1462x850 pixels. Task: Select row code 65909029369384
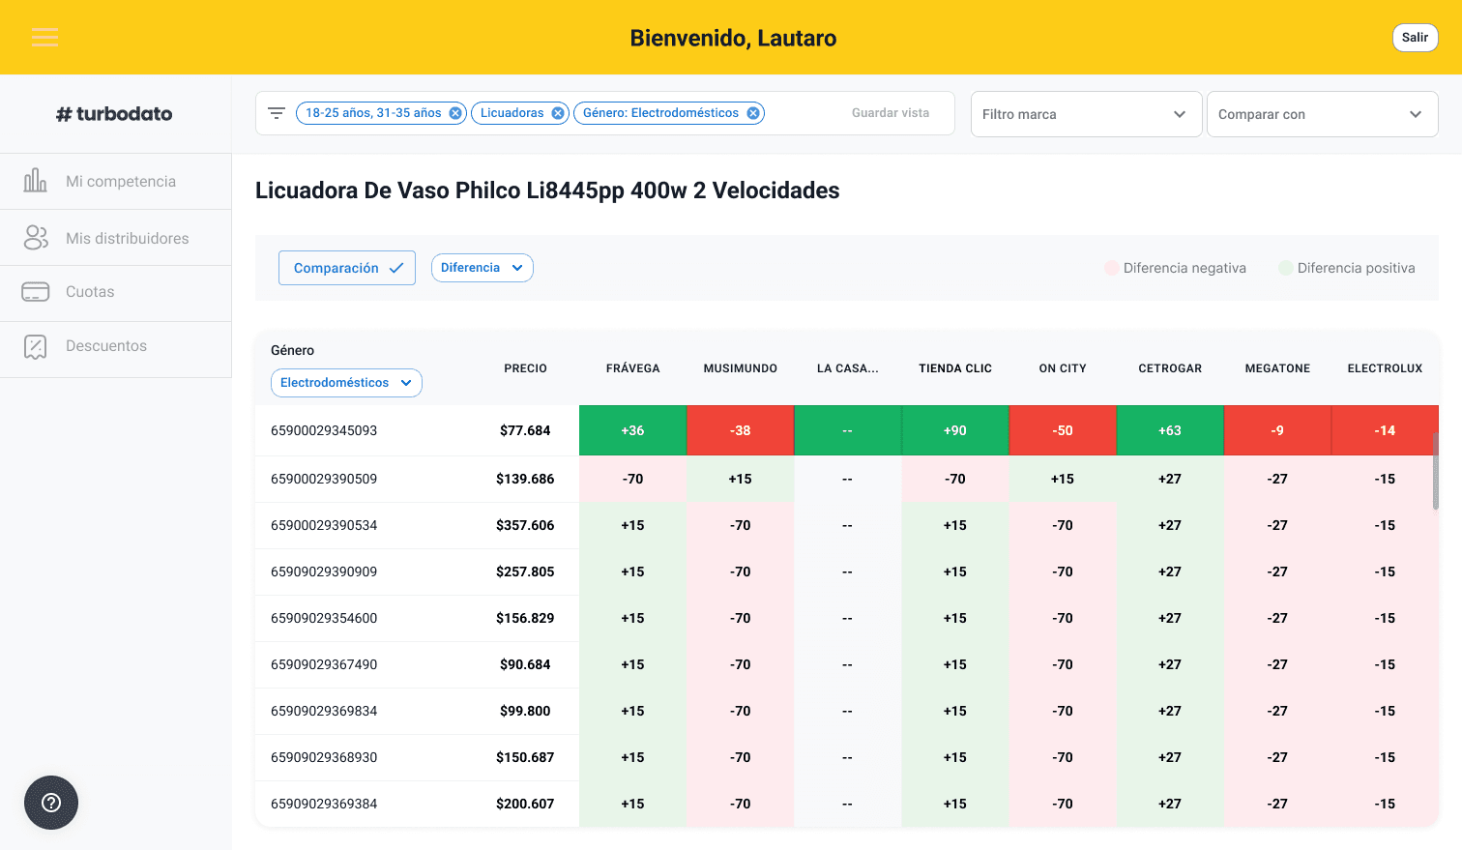pyautogui.click(x=324, y=804)
